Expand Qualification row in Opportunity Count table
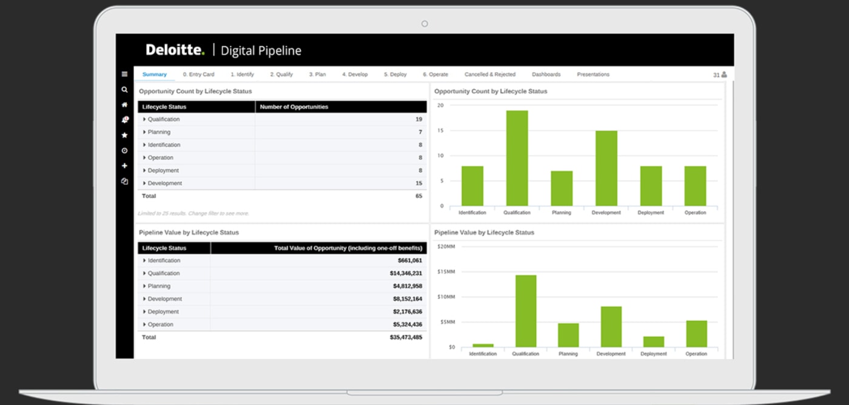The height and width of the screenshot is (405, 849). [x=144, y=119]
